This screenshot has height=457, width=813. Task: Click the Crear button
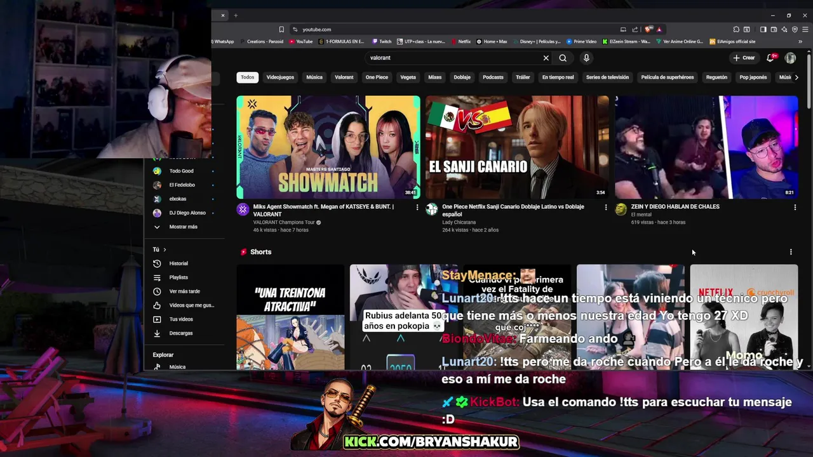pyautogui.click(x=744, y=58)
